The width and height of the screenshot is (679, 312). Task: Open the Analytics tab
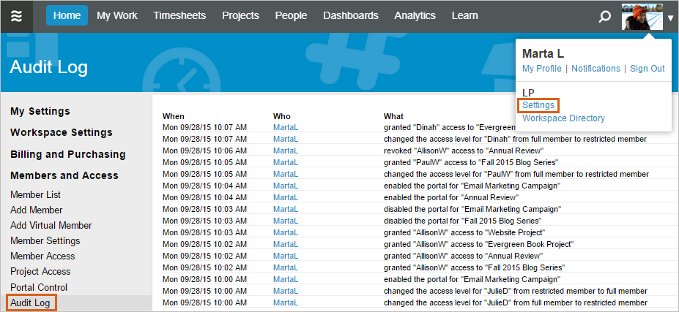pos(415,15)
